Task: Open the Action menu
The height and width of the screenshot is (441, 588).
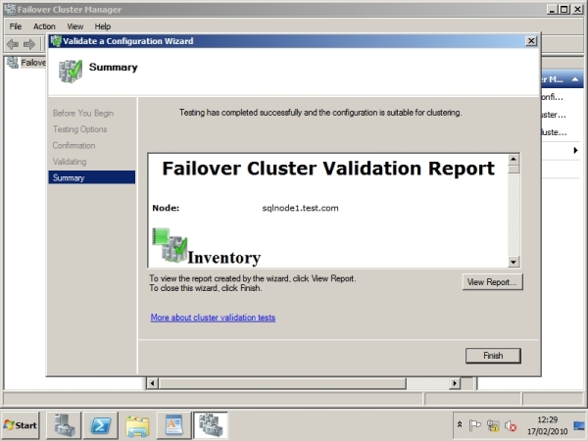Action: tap(44, 26)
